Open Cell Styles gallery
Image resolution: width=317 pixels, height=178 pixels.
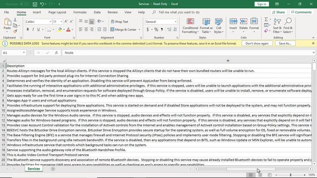[218, 26]
